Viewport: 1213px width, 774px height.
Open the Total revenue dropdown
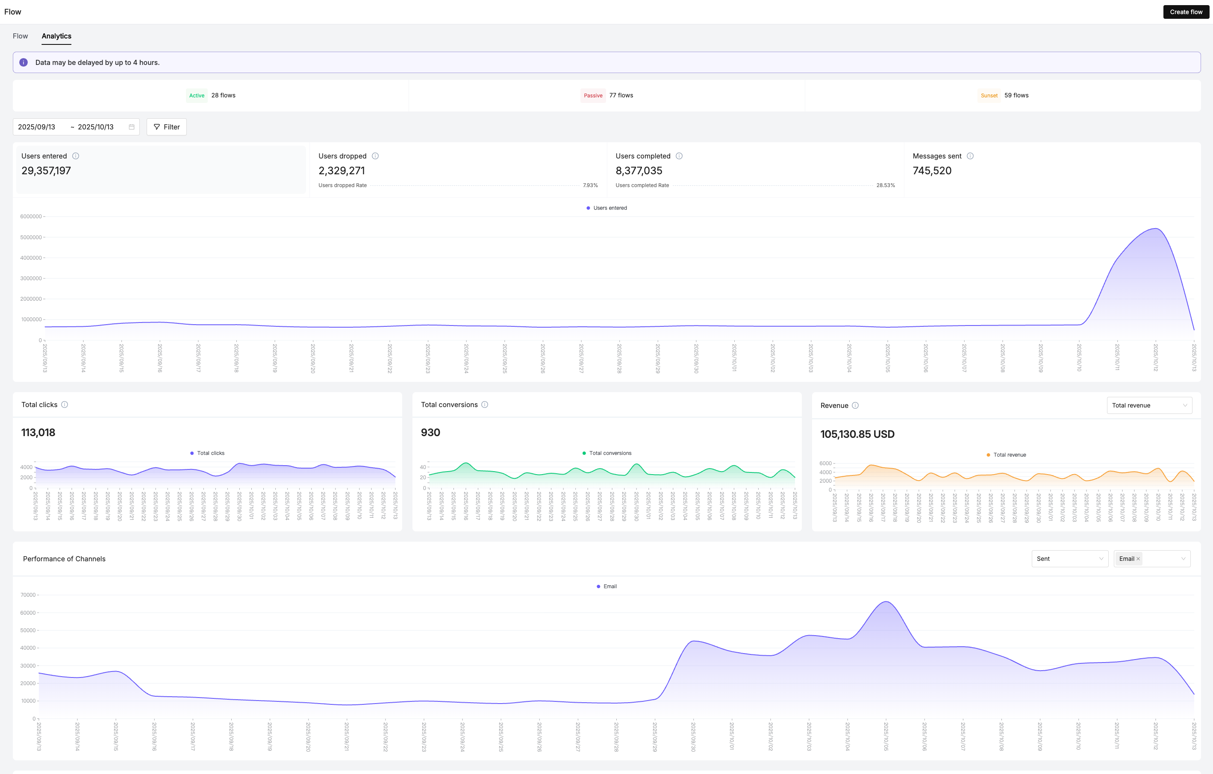click(1149, 405)
